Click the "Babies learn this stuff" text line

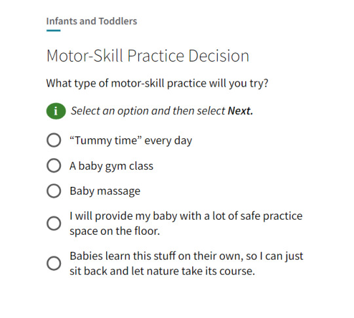click(x=186, y=256)
